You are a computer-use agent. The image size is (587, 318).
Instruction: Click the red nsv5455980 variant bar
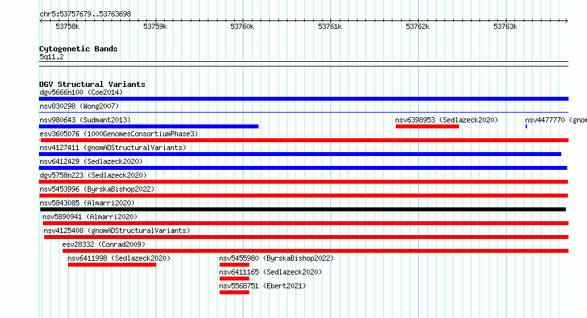(234, 265)
